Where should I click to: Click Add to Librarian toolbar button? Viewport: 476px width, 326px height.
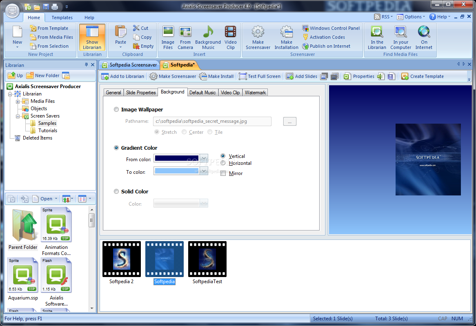[x=123, y=76]
